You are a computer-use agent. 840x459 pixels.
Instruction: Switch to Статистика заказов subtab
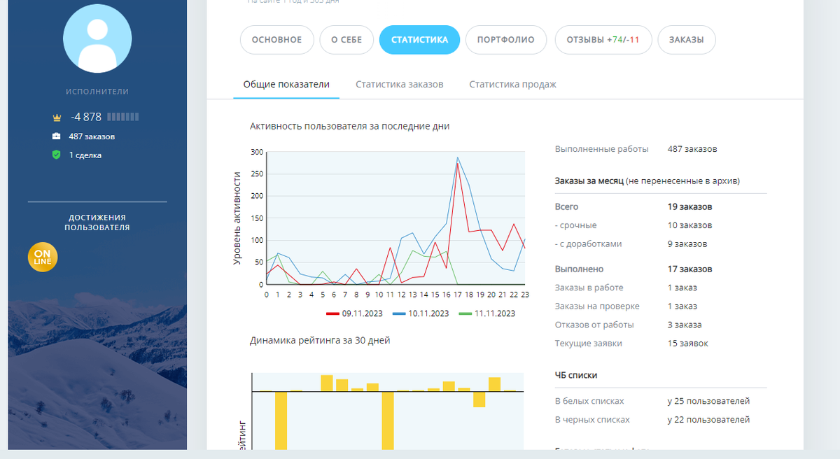pos(399,85)
